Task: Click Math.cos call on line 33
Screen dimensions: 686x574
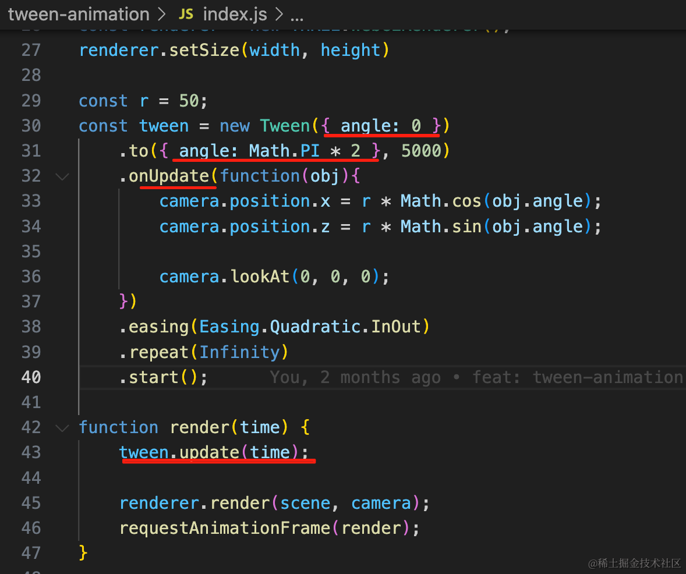Action: pos(496,201)
